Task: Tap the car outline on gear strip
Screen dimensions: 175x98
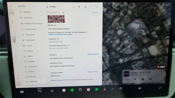Action: [14, 39]
